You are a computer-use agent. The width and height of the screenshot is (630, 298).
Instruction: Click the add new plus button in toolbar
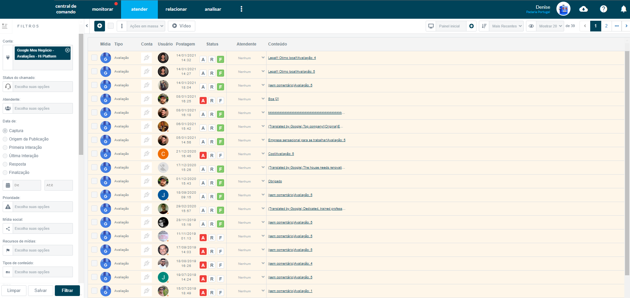(x=100, y=26)
